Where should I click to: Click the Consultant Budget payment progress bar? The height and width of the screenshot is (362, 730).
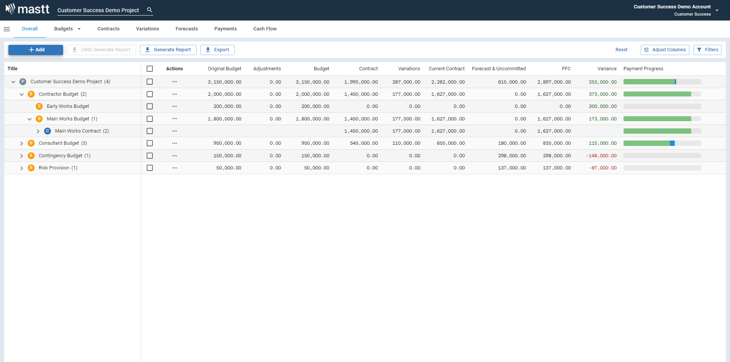pyautogui.click(x=662, y=143)
